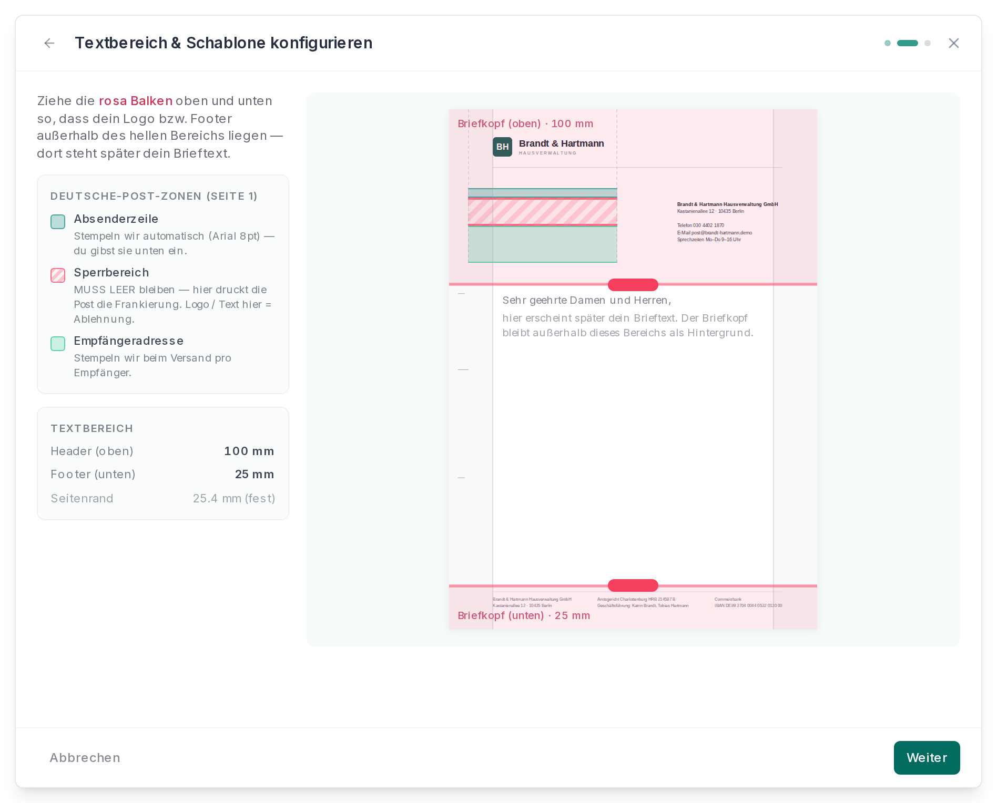Grab the lower pink footer handle

633,585
